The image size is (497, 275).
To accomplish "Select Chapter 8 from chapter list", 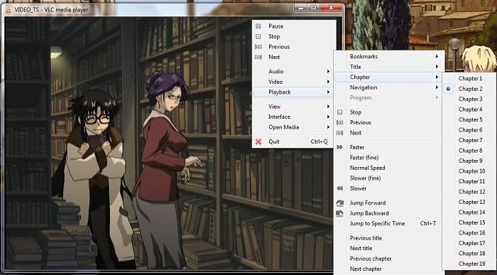I will tap(469, 151).
